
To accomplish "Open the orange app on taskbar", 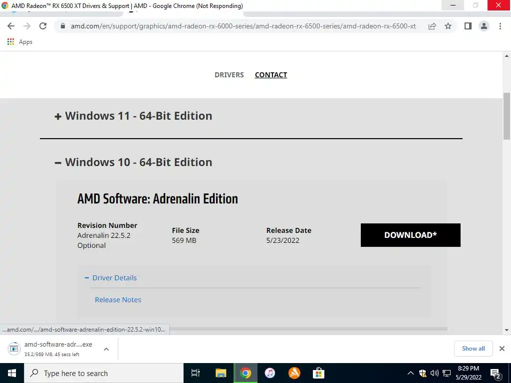I will pyautogui.click(x=294, y=373).
